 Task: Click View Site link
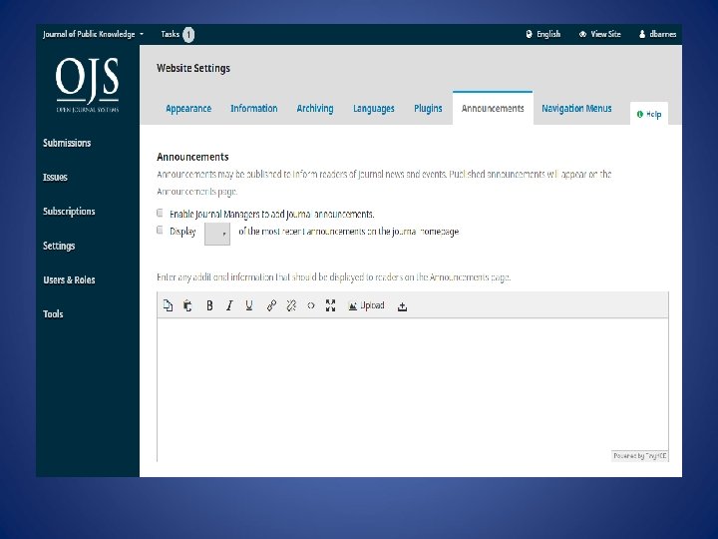click(x=600, y=34)
